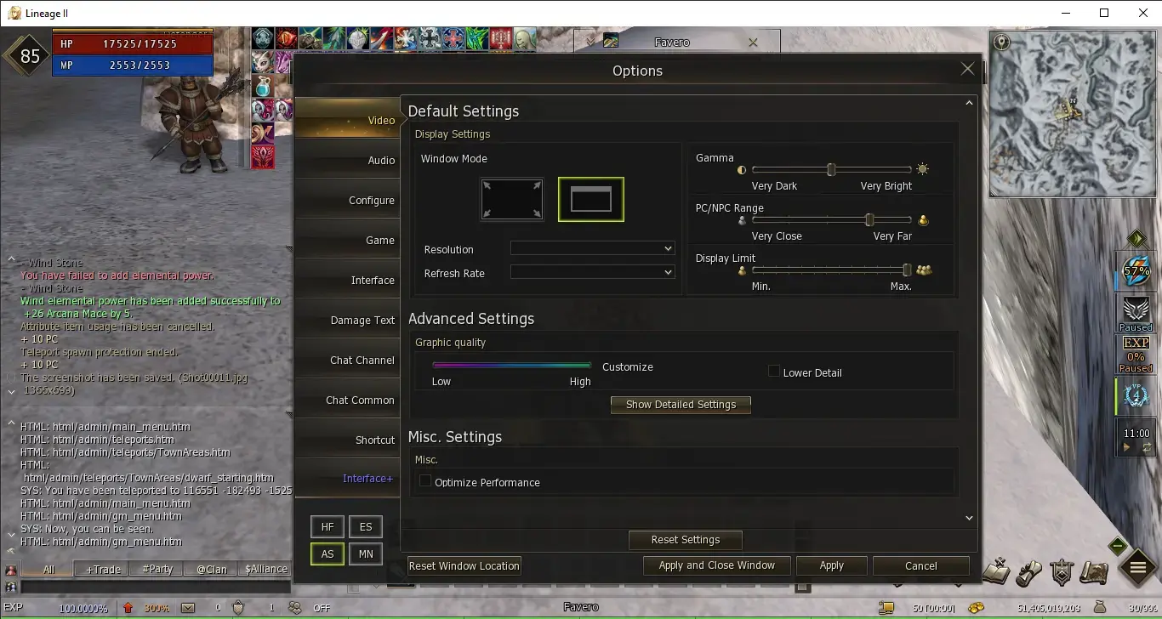Click Apply and Close Window button
This screenshot has height=619, width=1162.
point(716,565)
